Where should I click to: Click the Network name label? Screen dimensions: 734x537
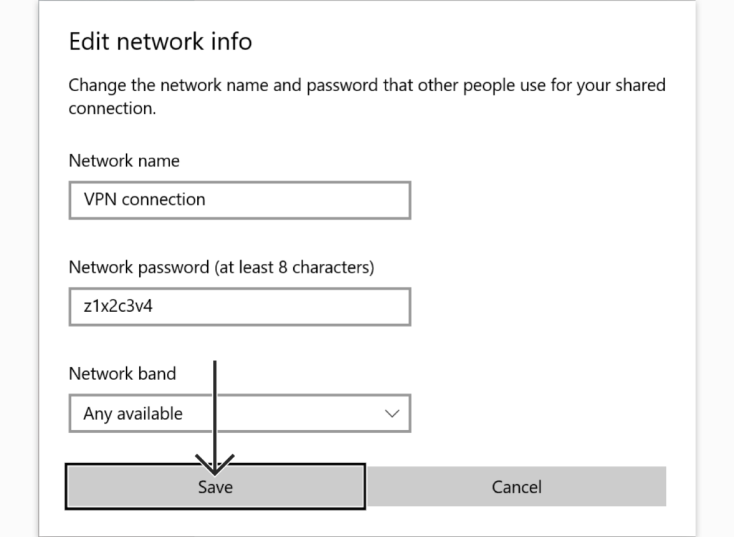123,161
